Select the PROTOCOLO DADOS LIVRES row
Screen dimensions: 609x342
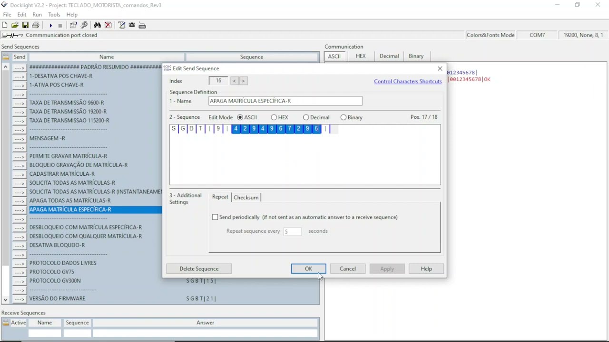(x=95, y=263)
